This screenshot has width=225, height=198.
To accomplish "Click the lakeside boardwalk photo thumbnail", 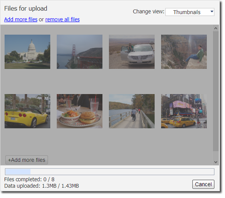I will click(x=132, y=111).
